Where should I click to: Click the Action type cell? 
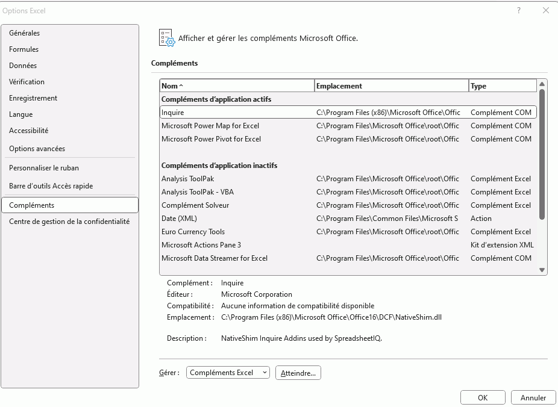click(x=481, y=219)
